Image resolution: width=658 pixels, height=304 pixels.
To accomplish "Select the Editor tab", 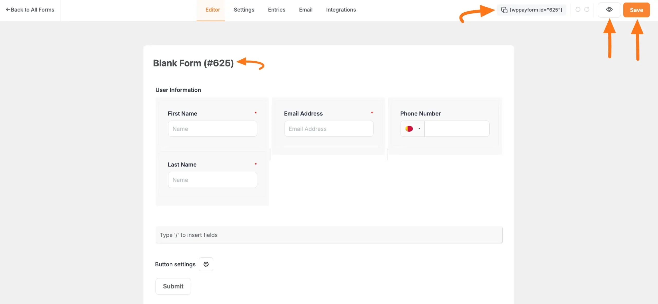I will click(x=213, y=10).
